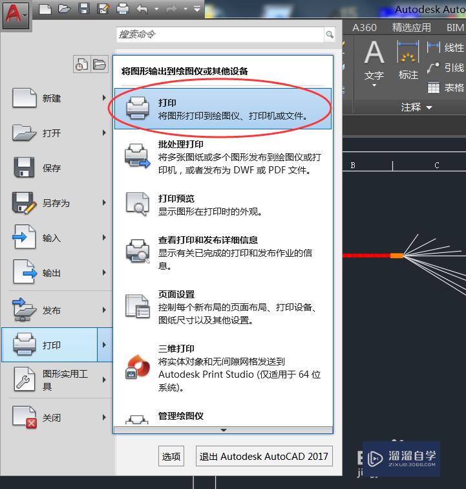Click the 发布 publish icon
466x489 pixels.
pyautogui.click(x=25, y=309)
